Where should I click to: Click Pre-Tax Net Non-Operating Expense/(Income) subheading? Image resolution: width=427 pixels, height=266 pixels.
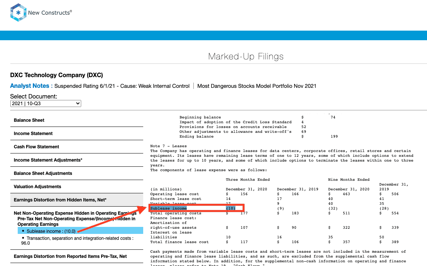tap(76, 221)
